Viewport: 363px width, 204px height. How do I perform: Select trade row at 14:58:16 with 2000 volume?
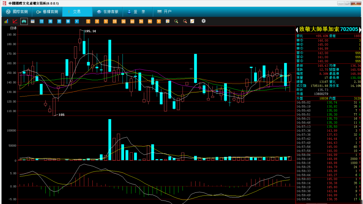(328, 159)
